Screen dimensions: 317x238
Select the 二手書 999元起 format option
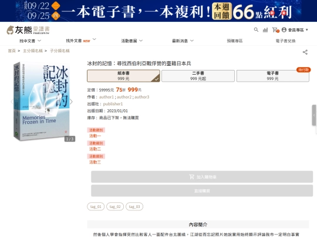click(x=198, y=76)
